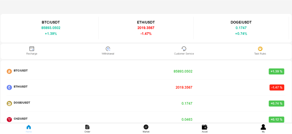Click the green +1.39 % badge
The height and width of the screenshot is (134, 292).
click(276, 72)
